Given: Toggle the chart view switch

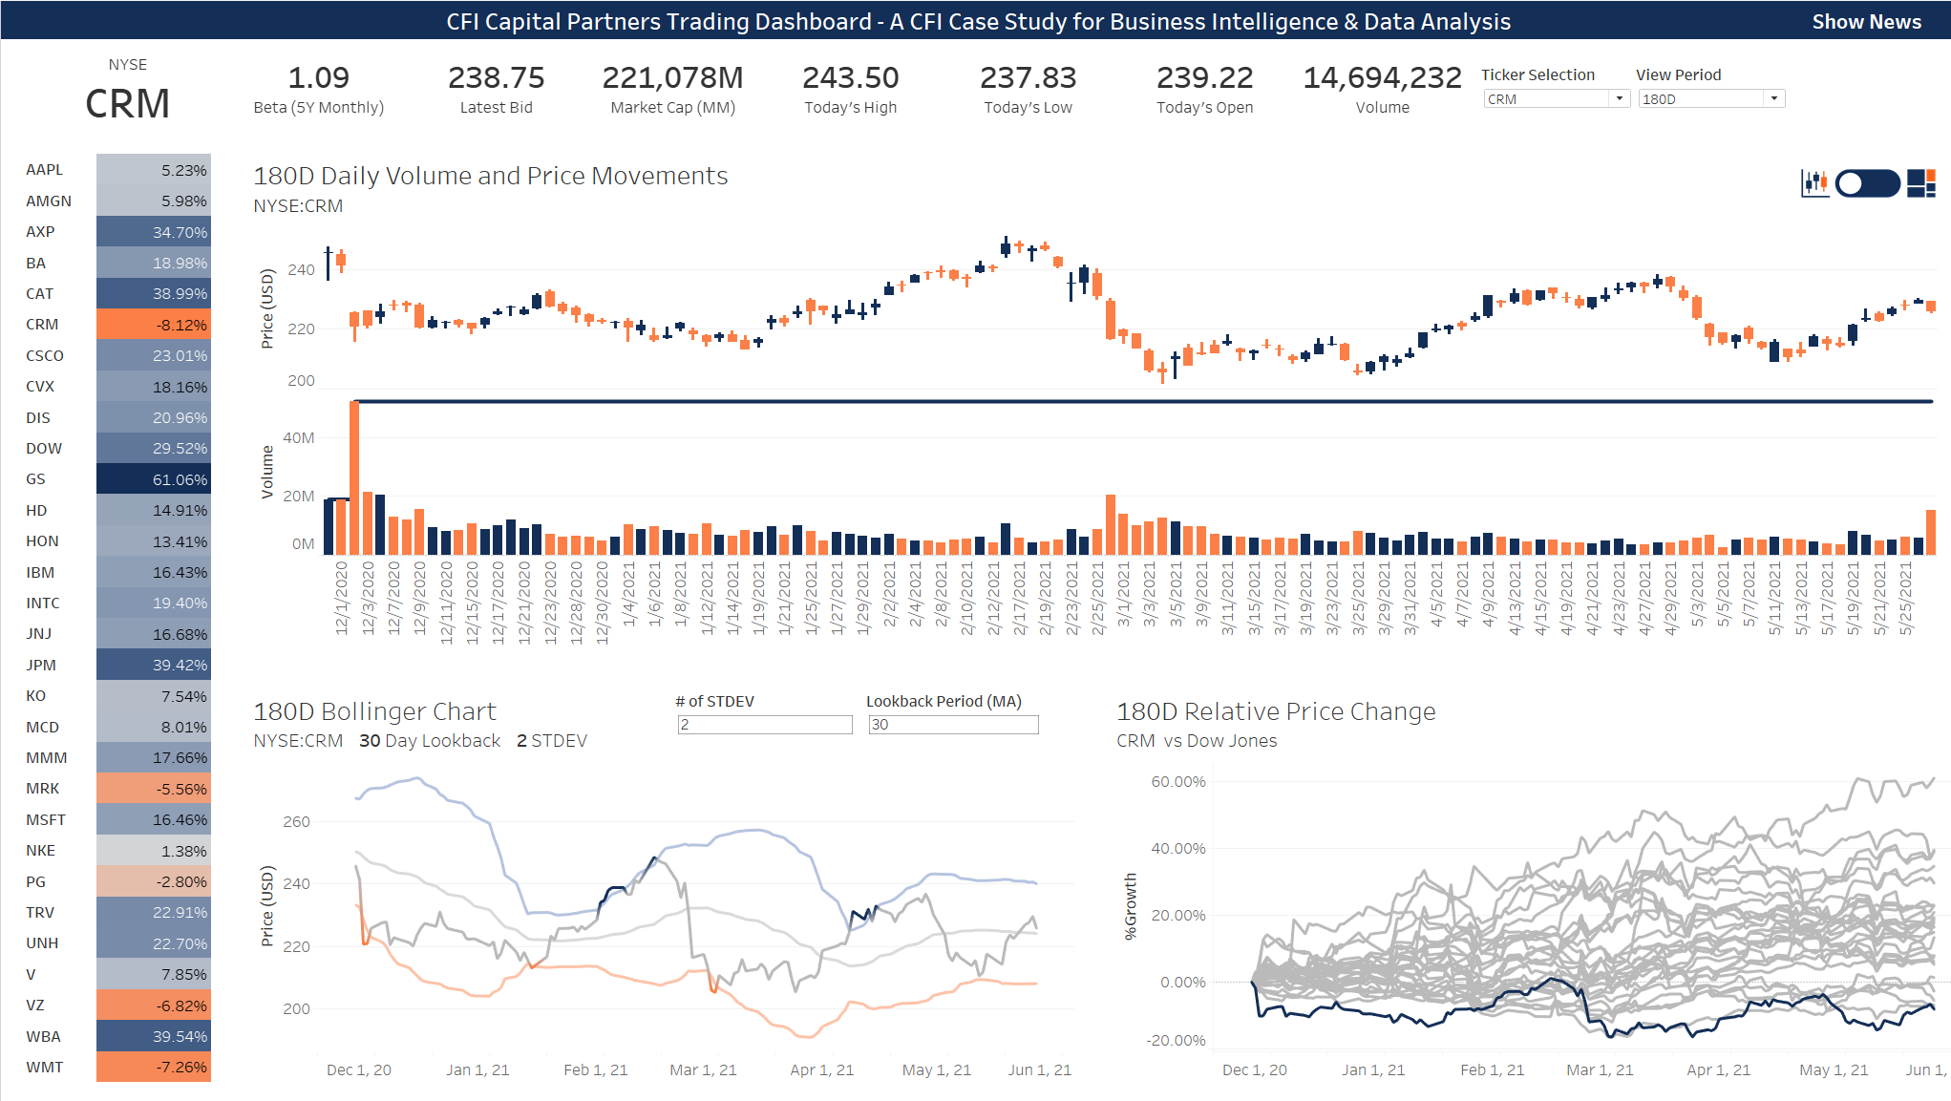Looking at the screenshot, I should point(1867,182).
